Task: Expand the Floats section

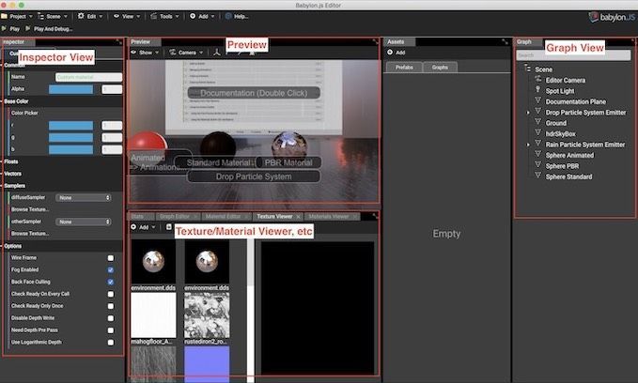Action: 11,161
